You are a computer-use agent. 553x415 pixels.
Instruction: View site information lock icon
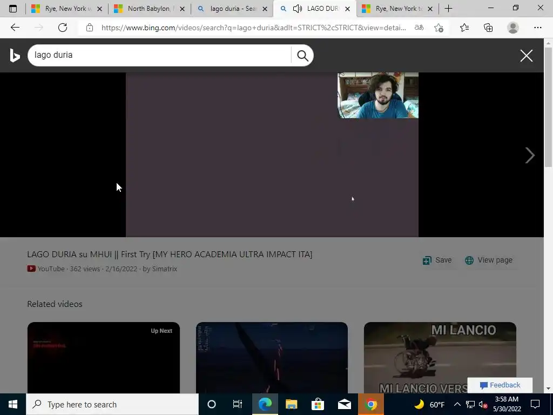(x=90, y=28)
